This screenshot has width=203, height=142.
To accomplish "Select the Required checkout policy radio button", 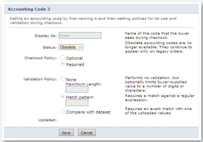I will pyautogui.click(x=62, y=64).
